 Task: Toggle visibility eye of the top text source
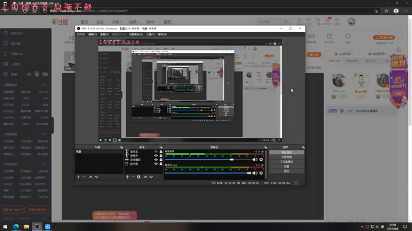coord(156,151)
